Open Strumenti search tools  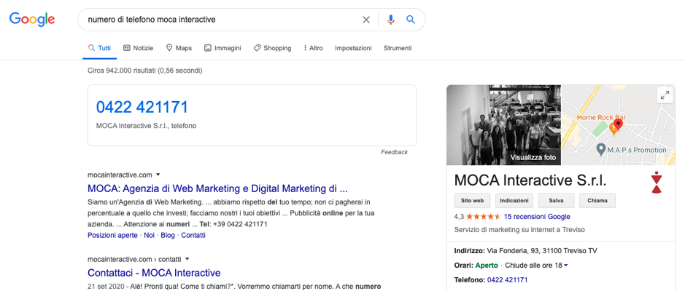(x=398, y=48)
